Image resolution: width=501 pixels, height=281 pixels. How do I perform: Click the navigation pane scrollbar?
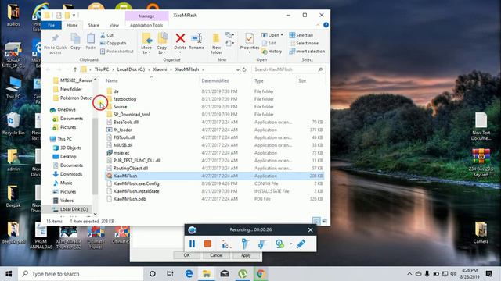(95, 156)
